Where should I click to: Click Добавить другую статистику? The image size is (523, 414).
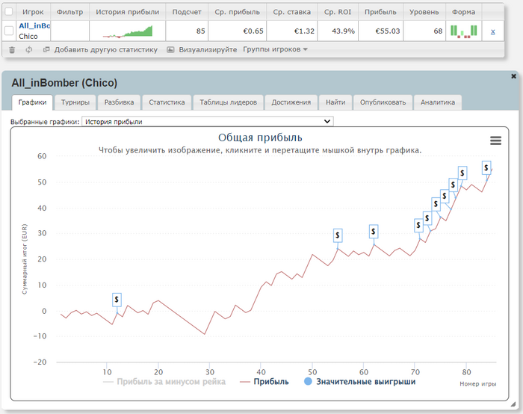point(106,50)
